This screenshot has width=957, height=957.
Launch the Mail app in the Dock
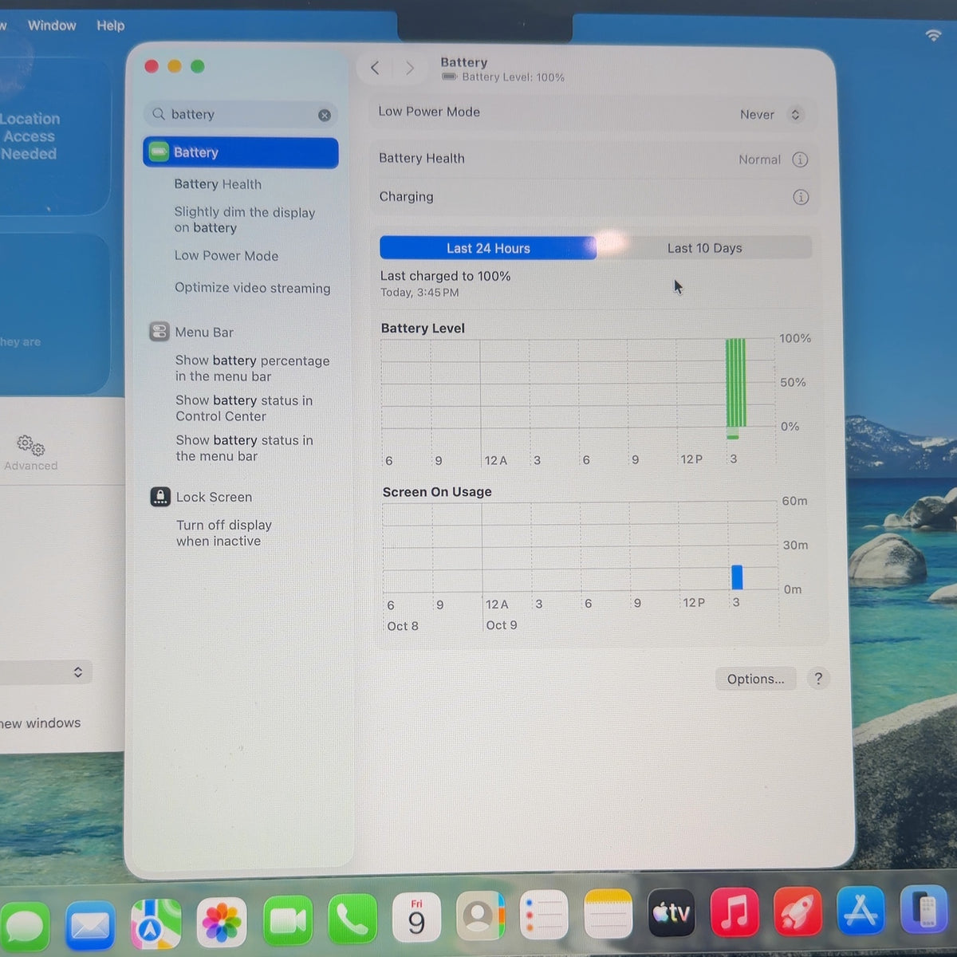point(90,925)
